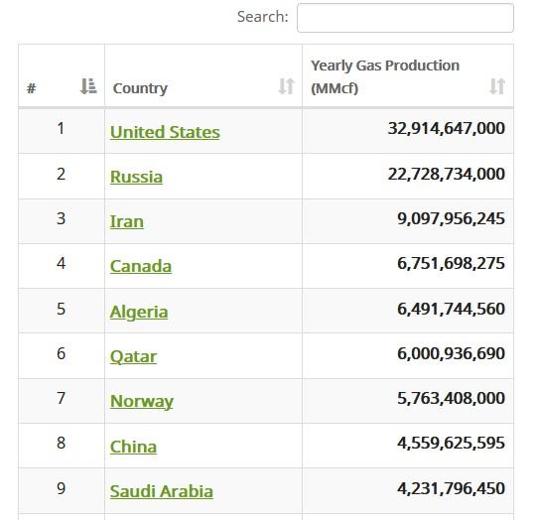Open the Canada link
This screenshot has height=520, width=537.
[141, 266]
